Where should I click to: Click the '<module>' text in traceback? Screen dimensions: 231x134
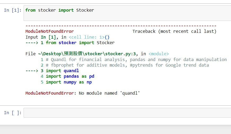point(159,54)
